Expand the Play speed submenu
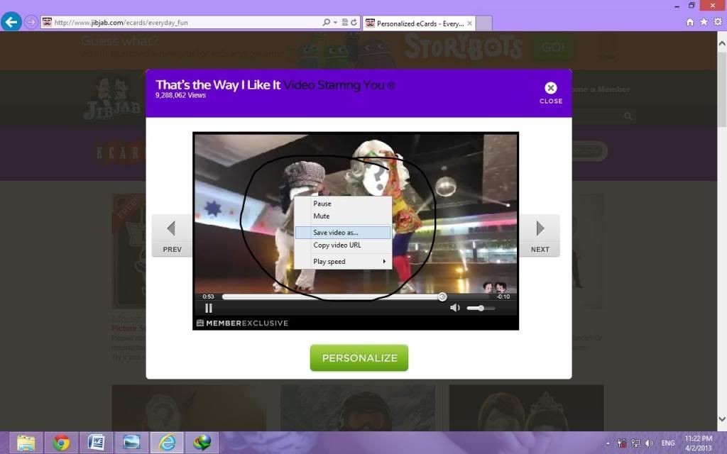 [x=344, y=261]
